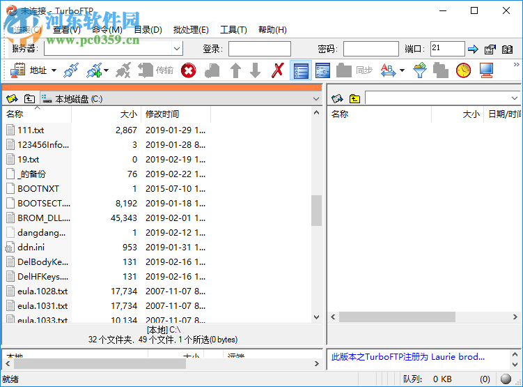
Task: Select the file eula.1031.txt
Action: [42, 306]
